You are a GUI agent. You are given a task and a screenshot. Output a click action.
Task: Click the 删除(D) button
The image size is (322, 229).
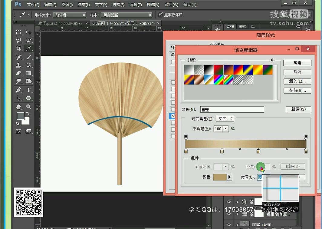point(293,166)
